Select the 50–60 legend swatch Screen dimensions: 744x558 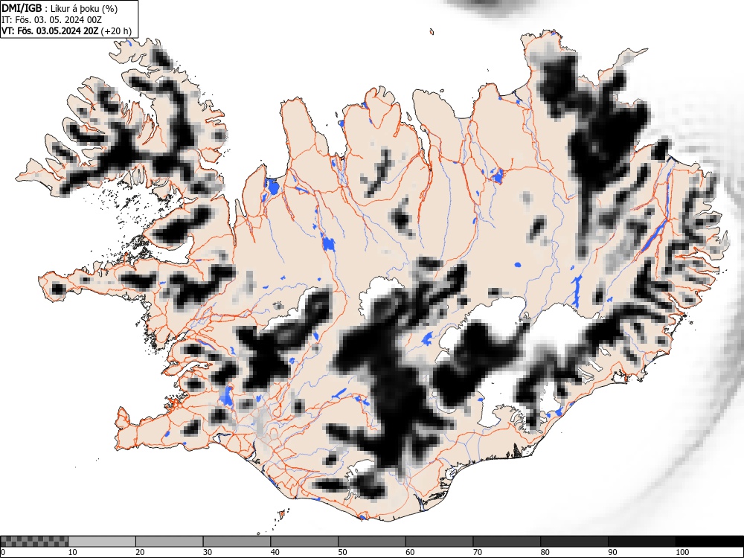pyautogui.click(x=371, y=542)
